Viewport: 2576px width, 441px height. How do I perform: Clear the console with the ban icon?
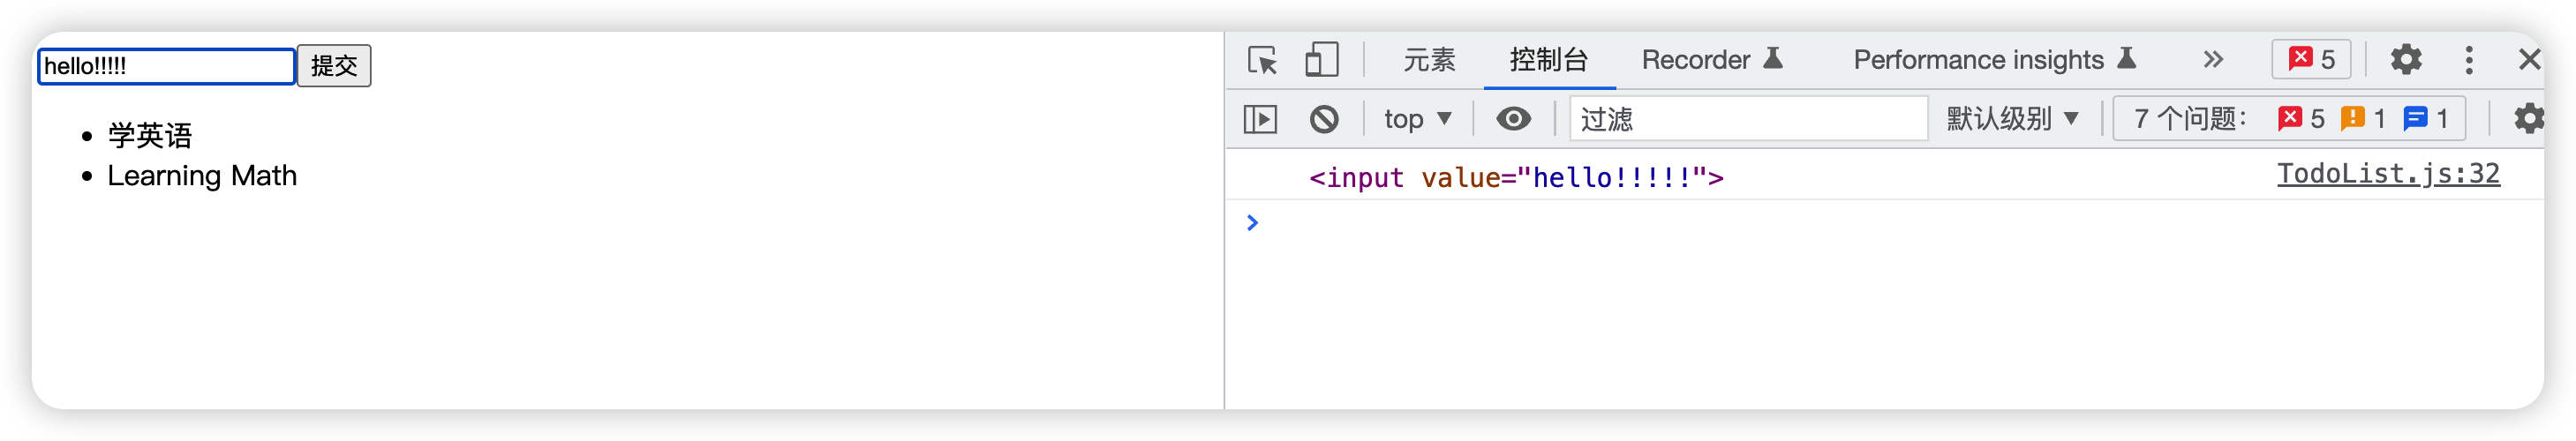[x=1323, y=120]
